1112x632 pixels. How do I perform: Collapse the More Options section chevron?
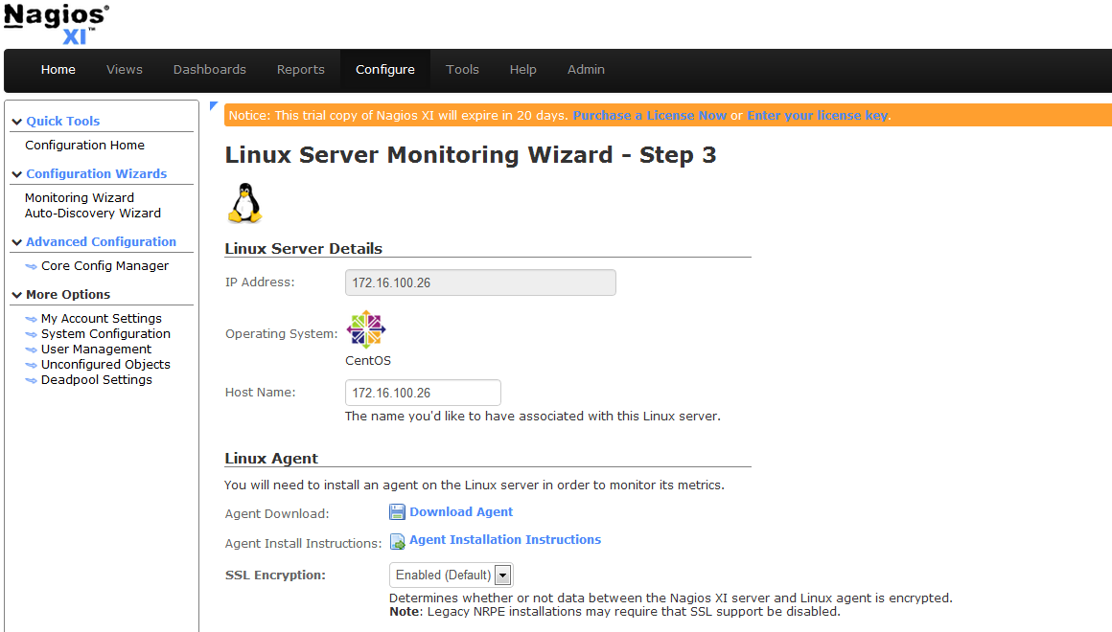click(17, 295)
